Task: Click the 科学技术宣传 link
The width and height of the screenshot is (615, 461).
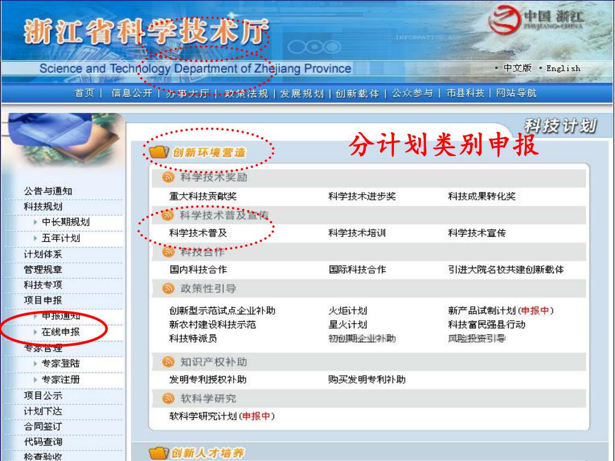Action: pyautogui.click(x=477, y=233)
